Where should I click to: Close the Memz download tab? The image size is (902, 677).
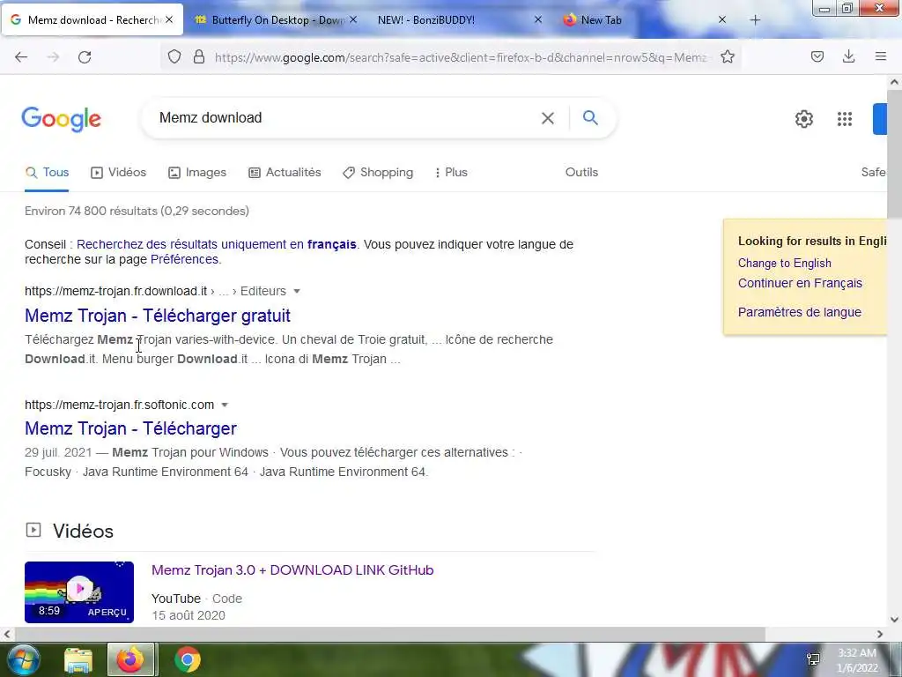click(169, 19)
